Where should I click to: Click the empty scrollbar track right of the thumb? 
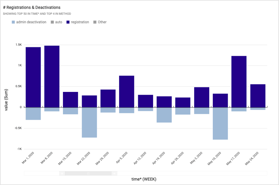(191, 173)
